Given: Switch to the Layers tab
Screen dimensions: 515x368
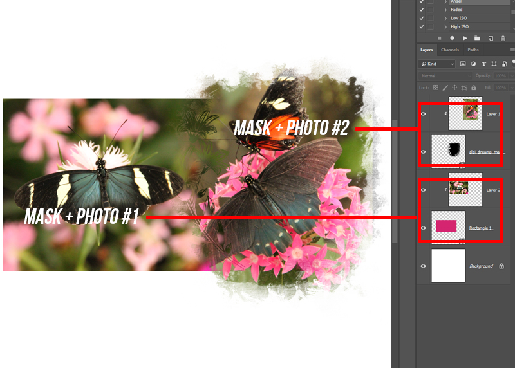Looking at the screenshot, I should click(426, 50).
